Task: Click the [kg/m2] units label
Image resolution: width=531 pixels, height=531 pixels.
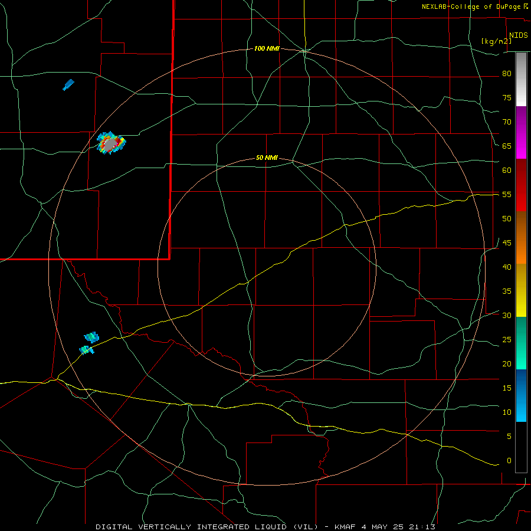Action: coord(496,41)
